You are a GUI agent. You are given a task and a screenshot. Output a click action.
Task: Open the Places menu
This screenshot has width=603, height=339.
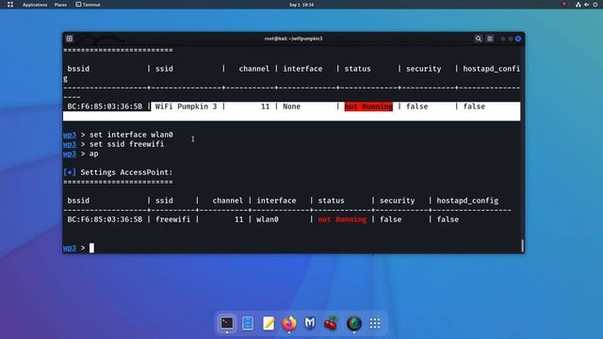tap(60, 5)
